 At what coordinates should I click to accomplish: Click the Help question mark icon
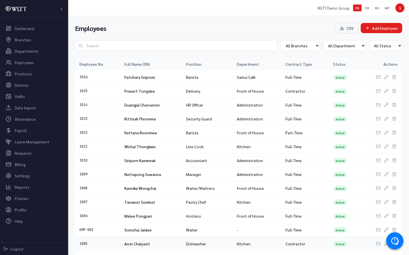tap(9, 221)
